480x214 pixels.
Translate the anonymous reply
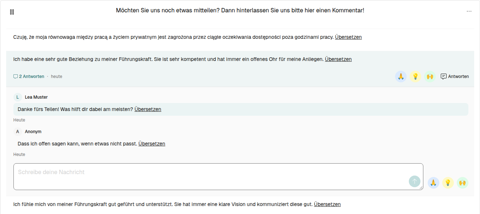tap(152, 144)
